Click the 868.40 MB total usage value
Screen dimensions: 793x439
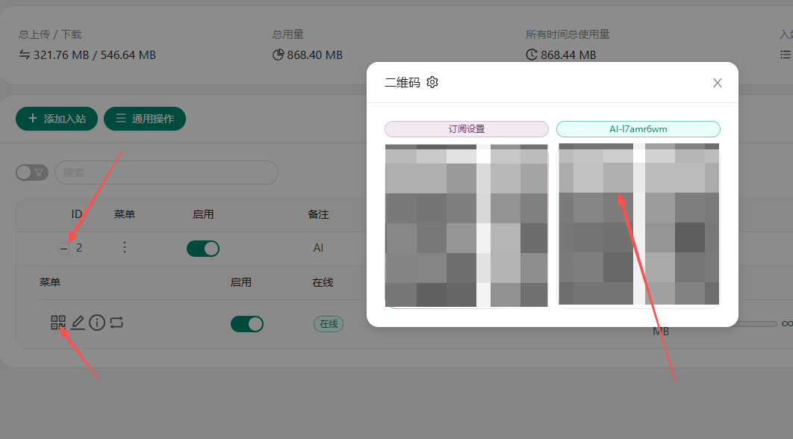point(314,55)
